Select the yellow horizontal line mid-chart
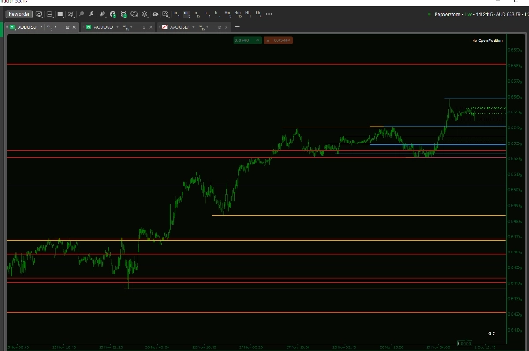Image resolution: width=529 pixels, height=351 pixels. 359,215
